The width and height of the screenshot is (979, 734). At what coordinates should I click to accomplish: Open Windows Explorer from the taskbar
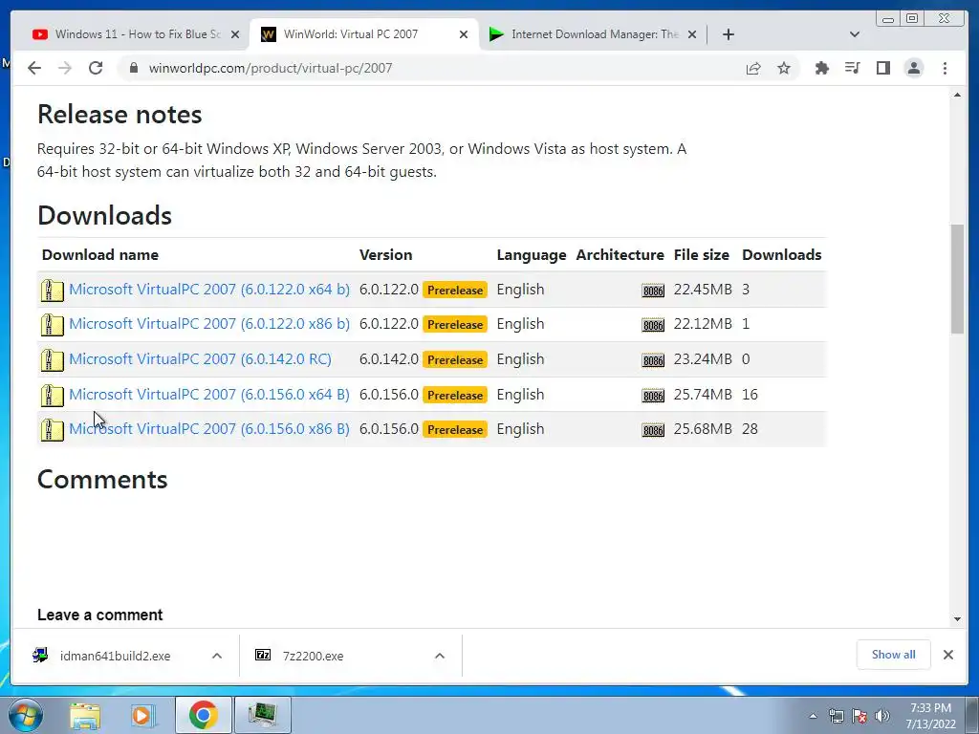85,715
